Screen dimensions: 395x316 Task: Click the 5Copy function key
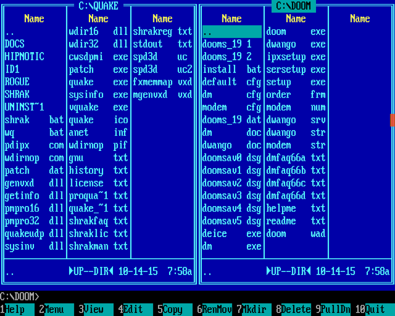pyautogui.click(x=175, y=309)
